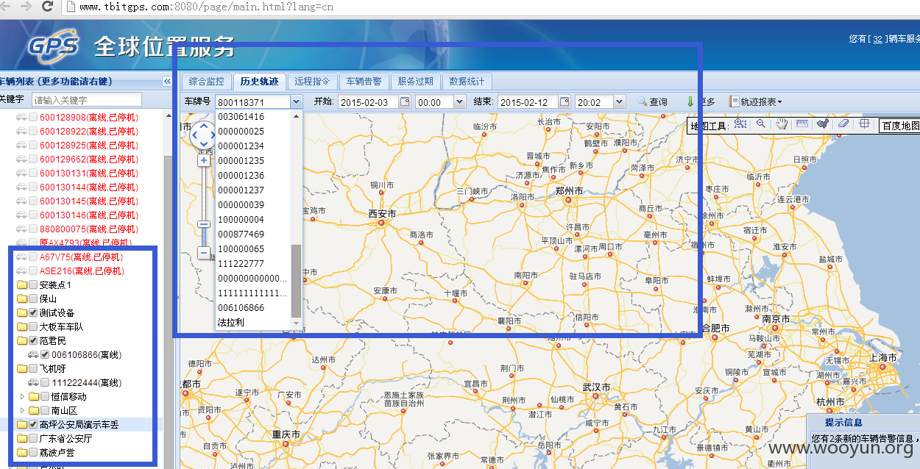This screenshot has height=469, width=920.
Task: Click the map zoom level slider track
Action: click(204, 206)
